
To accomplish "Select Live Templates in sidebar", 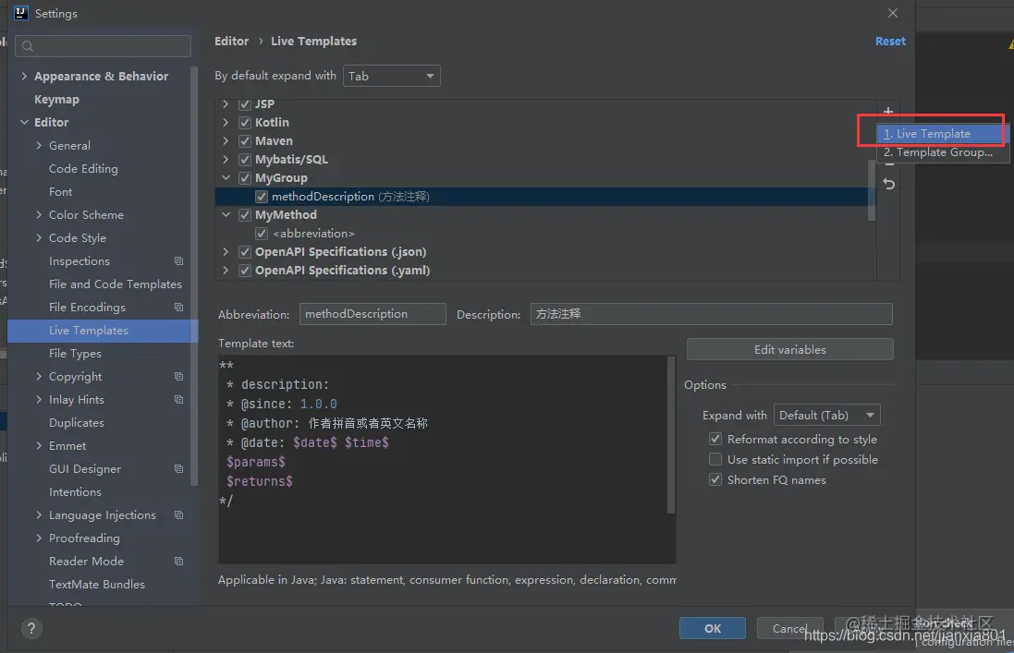I will click(103, 331).
